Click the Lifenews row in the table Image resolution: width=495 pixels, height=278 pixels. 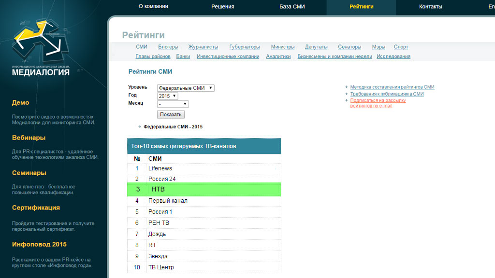[x=204, y=168]
